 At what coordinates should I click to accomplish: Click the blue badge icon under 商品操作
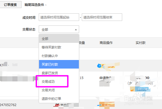(x=100, y=65)
